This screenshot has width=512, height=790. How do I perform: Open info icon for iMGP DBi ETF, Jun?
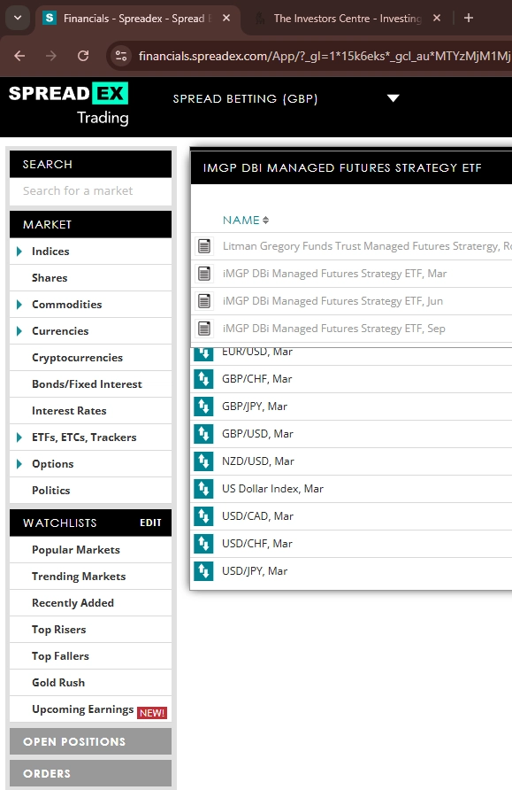[x=203, y=301]
